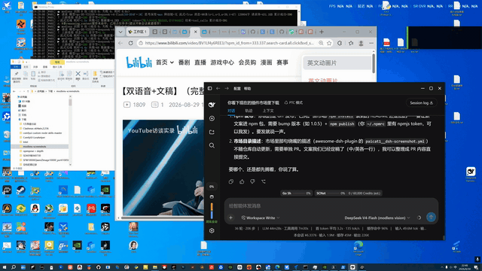The height and width of the screenshot is (271, 482).
Task: Open a new browser tab
Action: tap(322, 32)
